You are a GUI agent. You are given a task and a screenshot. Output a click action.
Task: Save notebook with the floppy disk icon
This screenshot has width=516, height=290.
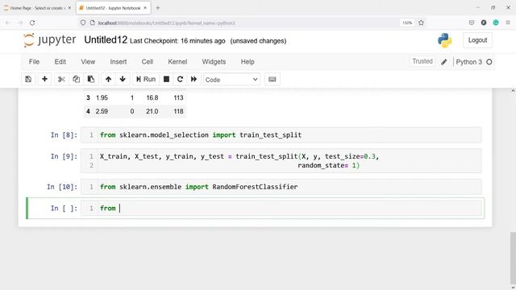(x=28, y=79)
